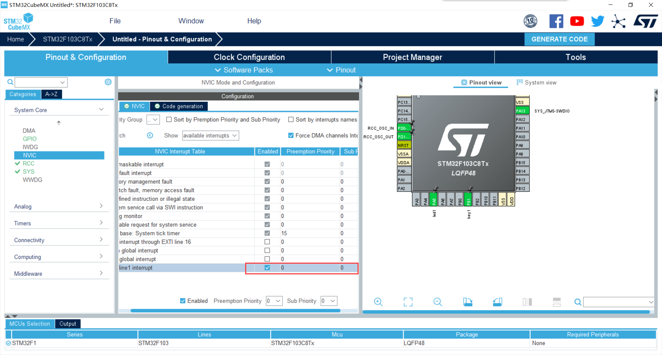Click the pin search magnifier icon
Viewport: 662px width, 355px height.
pyautogui.click(x=578, y=302)
